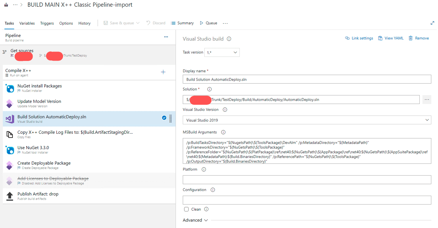Viewport: 438px width, 228px height.
Task: Queue the pipeline build
Action: pyautogui.click(x=208, y=23)
